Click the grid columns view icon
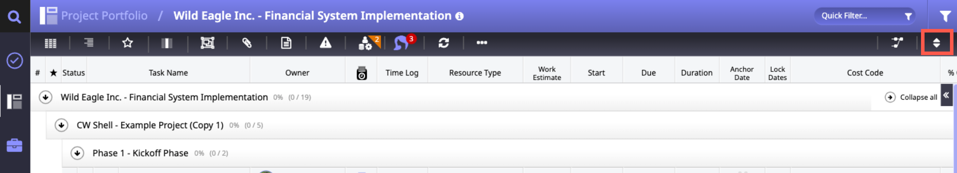The height and width of the screenshot is (173, 957). point(50,43)
